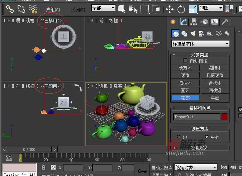Click the Use Pivot Point Center icon
The height and width of the screenshot is (176, 242).
(x=229, y=9)
